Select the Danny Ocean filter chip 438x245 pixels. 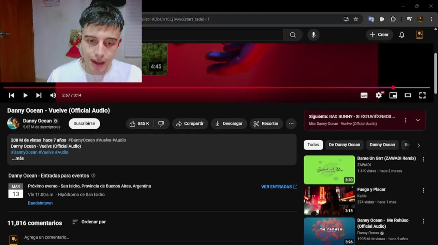[382, 145]
